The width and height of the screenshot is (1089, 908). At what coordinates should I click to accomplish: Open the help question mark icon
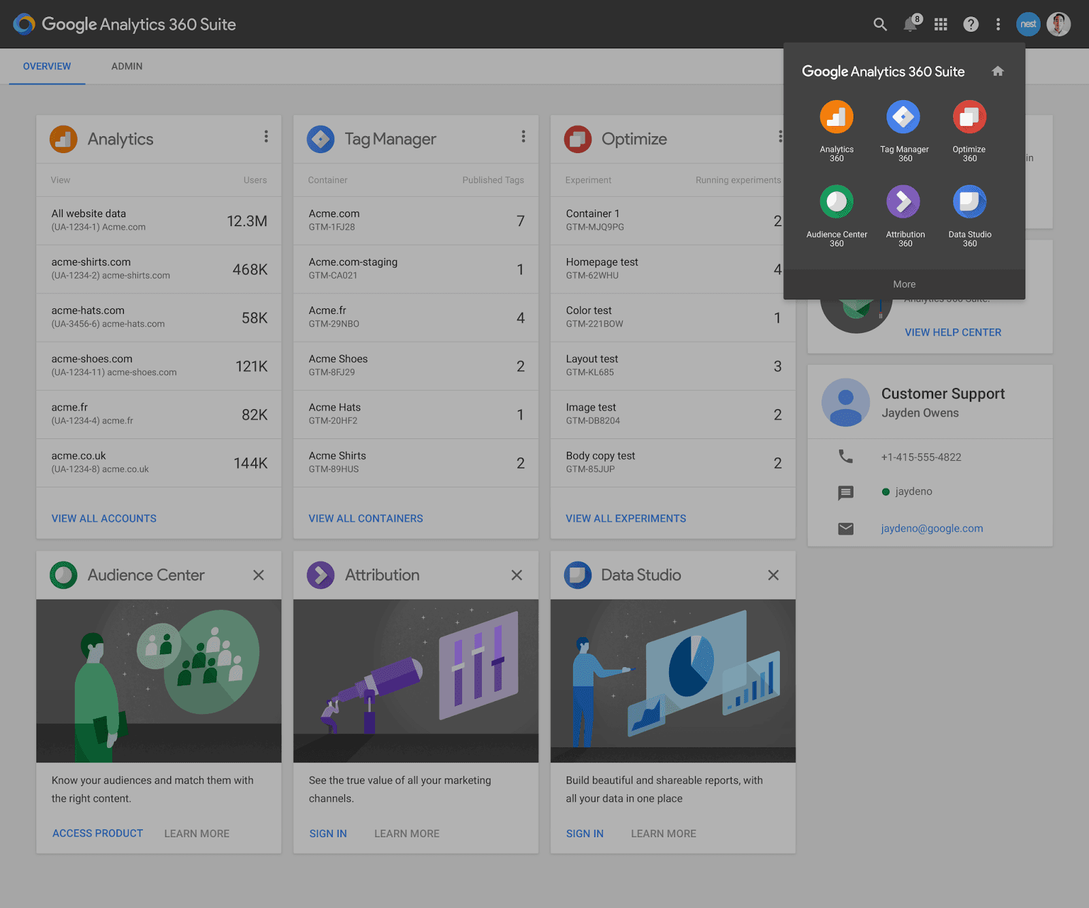point(970,24)
